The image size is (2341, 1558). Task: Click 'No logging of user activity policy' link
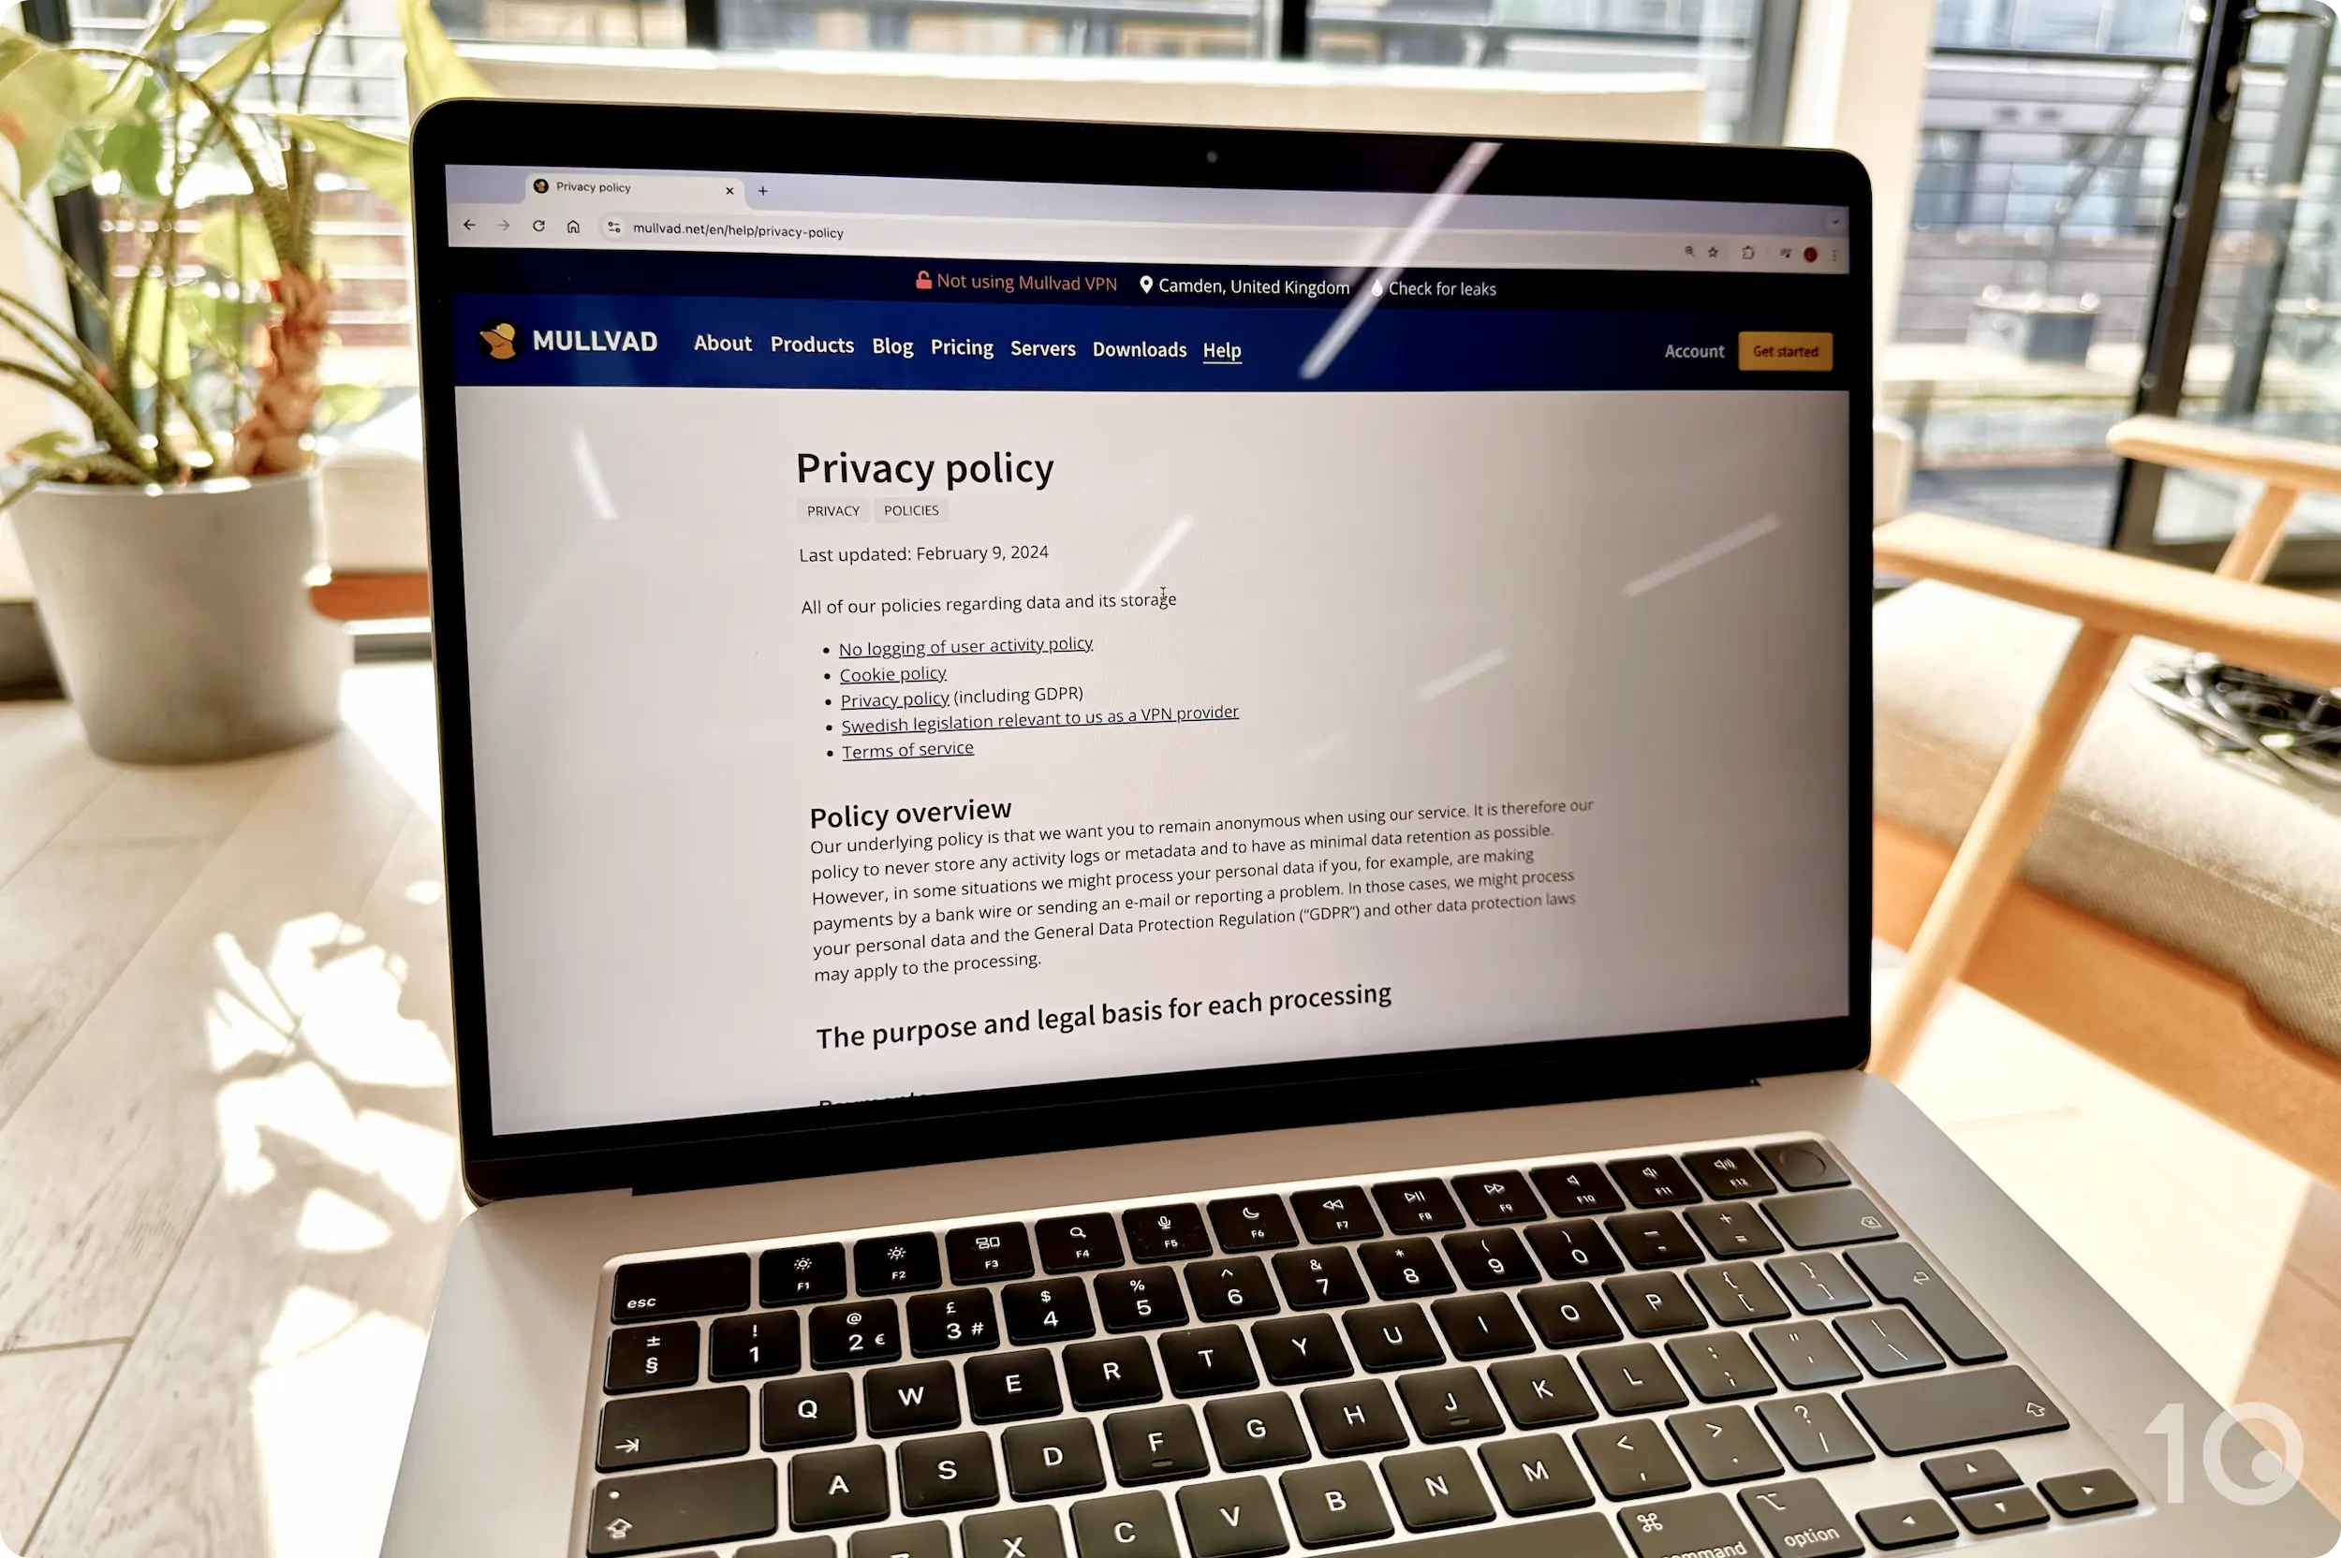[964, 643]
